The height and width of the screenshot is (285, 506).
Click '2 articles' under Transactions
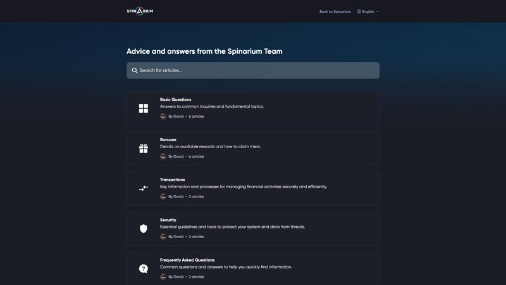[x=196, y=196]
